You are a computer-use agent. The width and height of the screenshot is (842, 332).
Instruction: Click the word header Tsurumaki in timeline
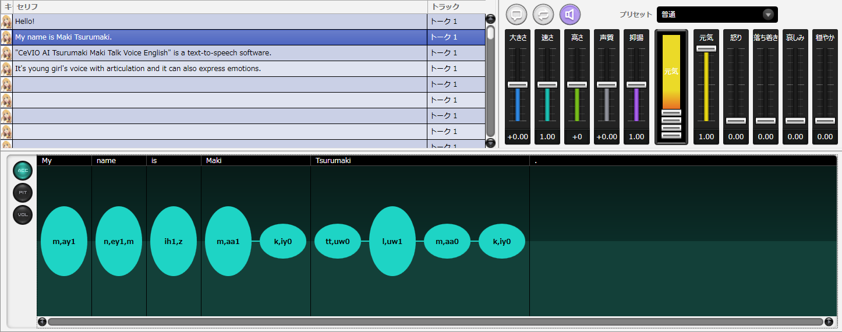420,161
